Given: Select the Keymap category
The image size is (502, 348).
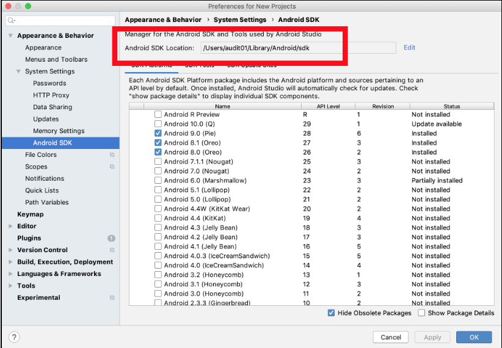Looking at the screenshot, I should (31, 214).
